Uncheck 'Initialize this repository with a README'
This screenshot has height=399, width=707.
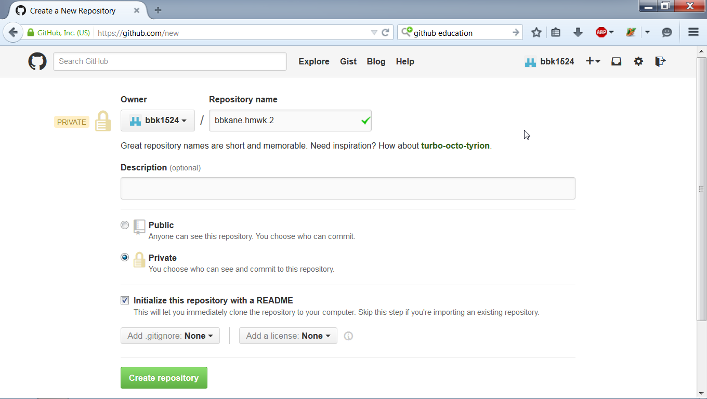(x=125, y=300)
